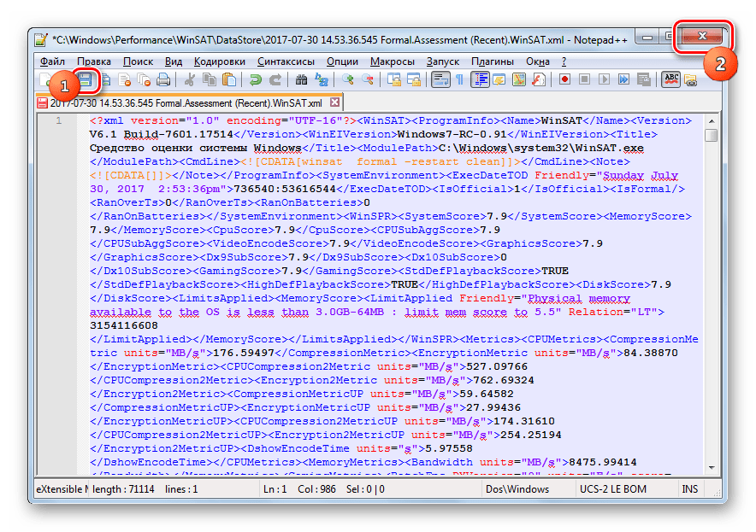Start macro recording with red circle
Image resolution: width=756 pixels, height=532 pixels.
pyautogui.click(x=564, y=79)
